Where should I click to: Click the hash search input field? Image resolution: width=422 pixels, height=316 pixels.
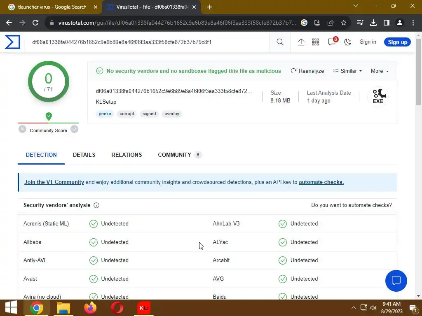pyautogui.click(x=147, y=42)
